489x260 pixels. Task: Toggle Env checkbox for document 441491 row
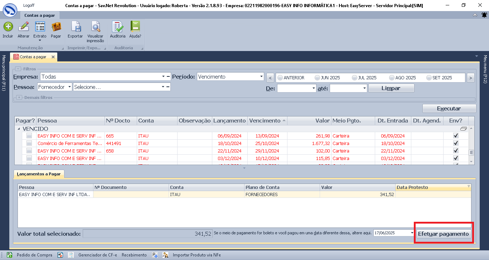click(x=456, y=143)
